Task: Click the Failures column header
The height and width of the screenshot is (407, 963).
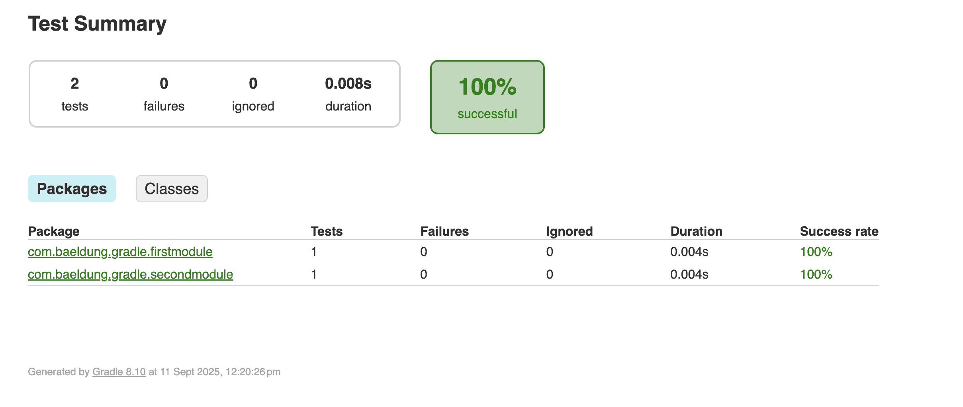Action: coord(444,231)
